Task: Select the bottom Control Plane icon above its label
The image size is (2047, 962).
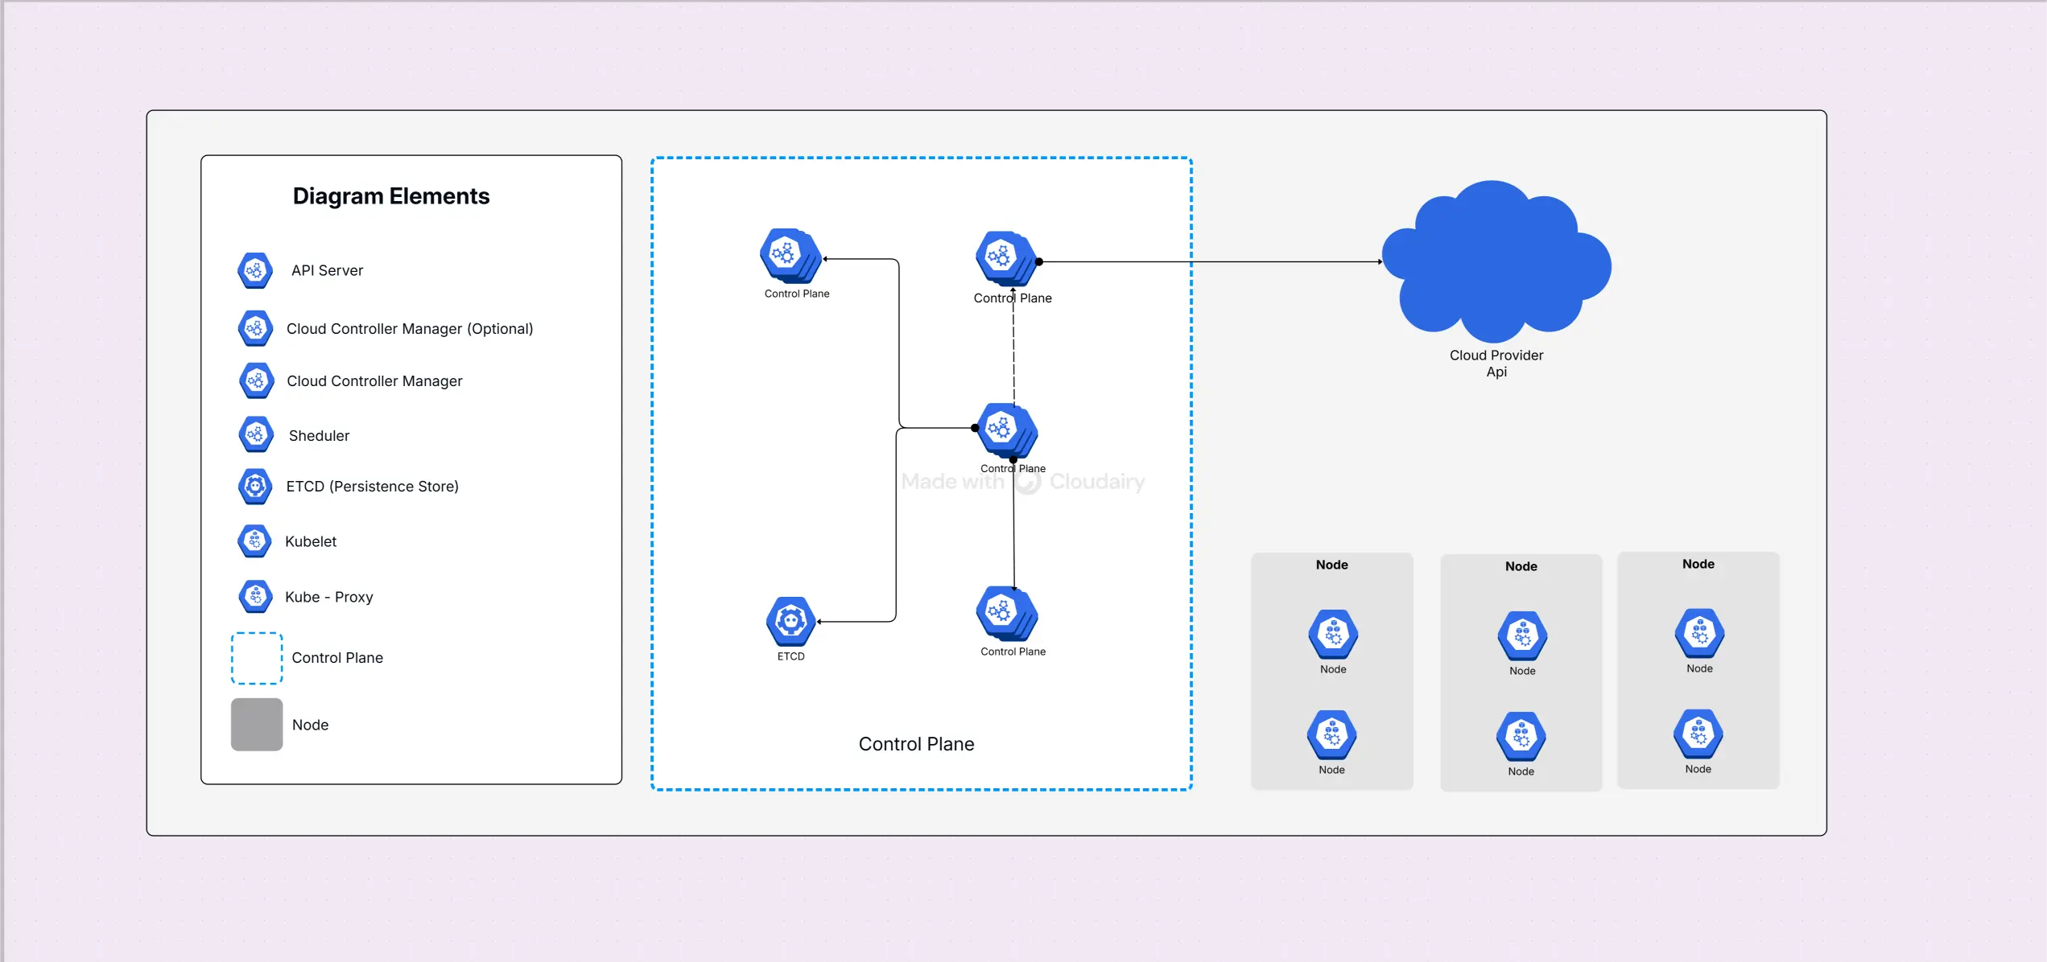Action: [x=1005, y=615]
